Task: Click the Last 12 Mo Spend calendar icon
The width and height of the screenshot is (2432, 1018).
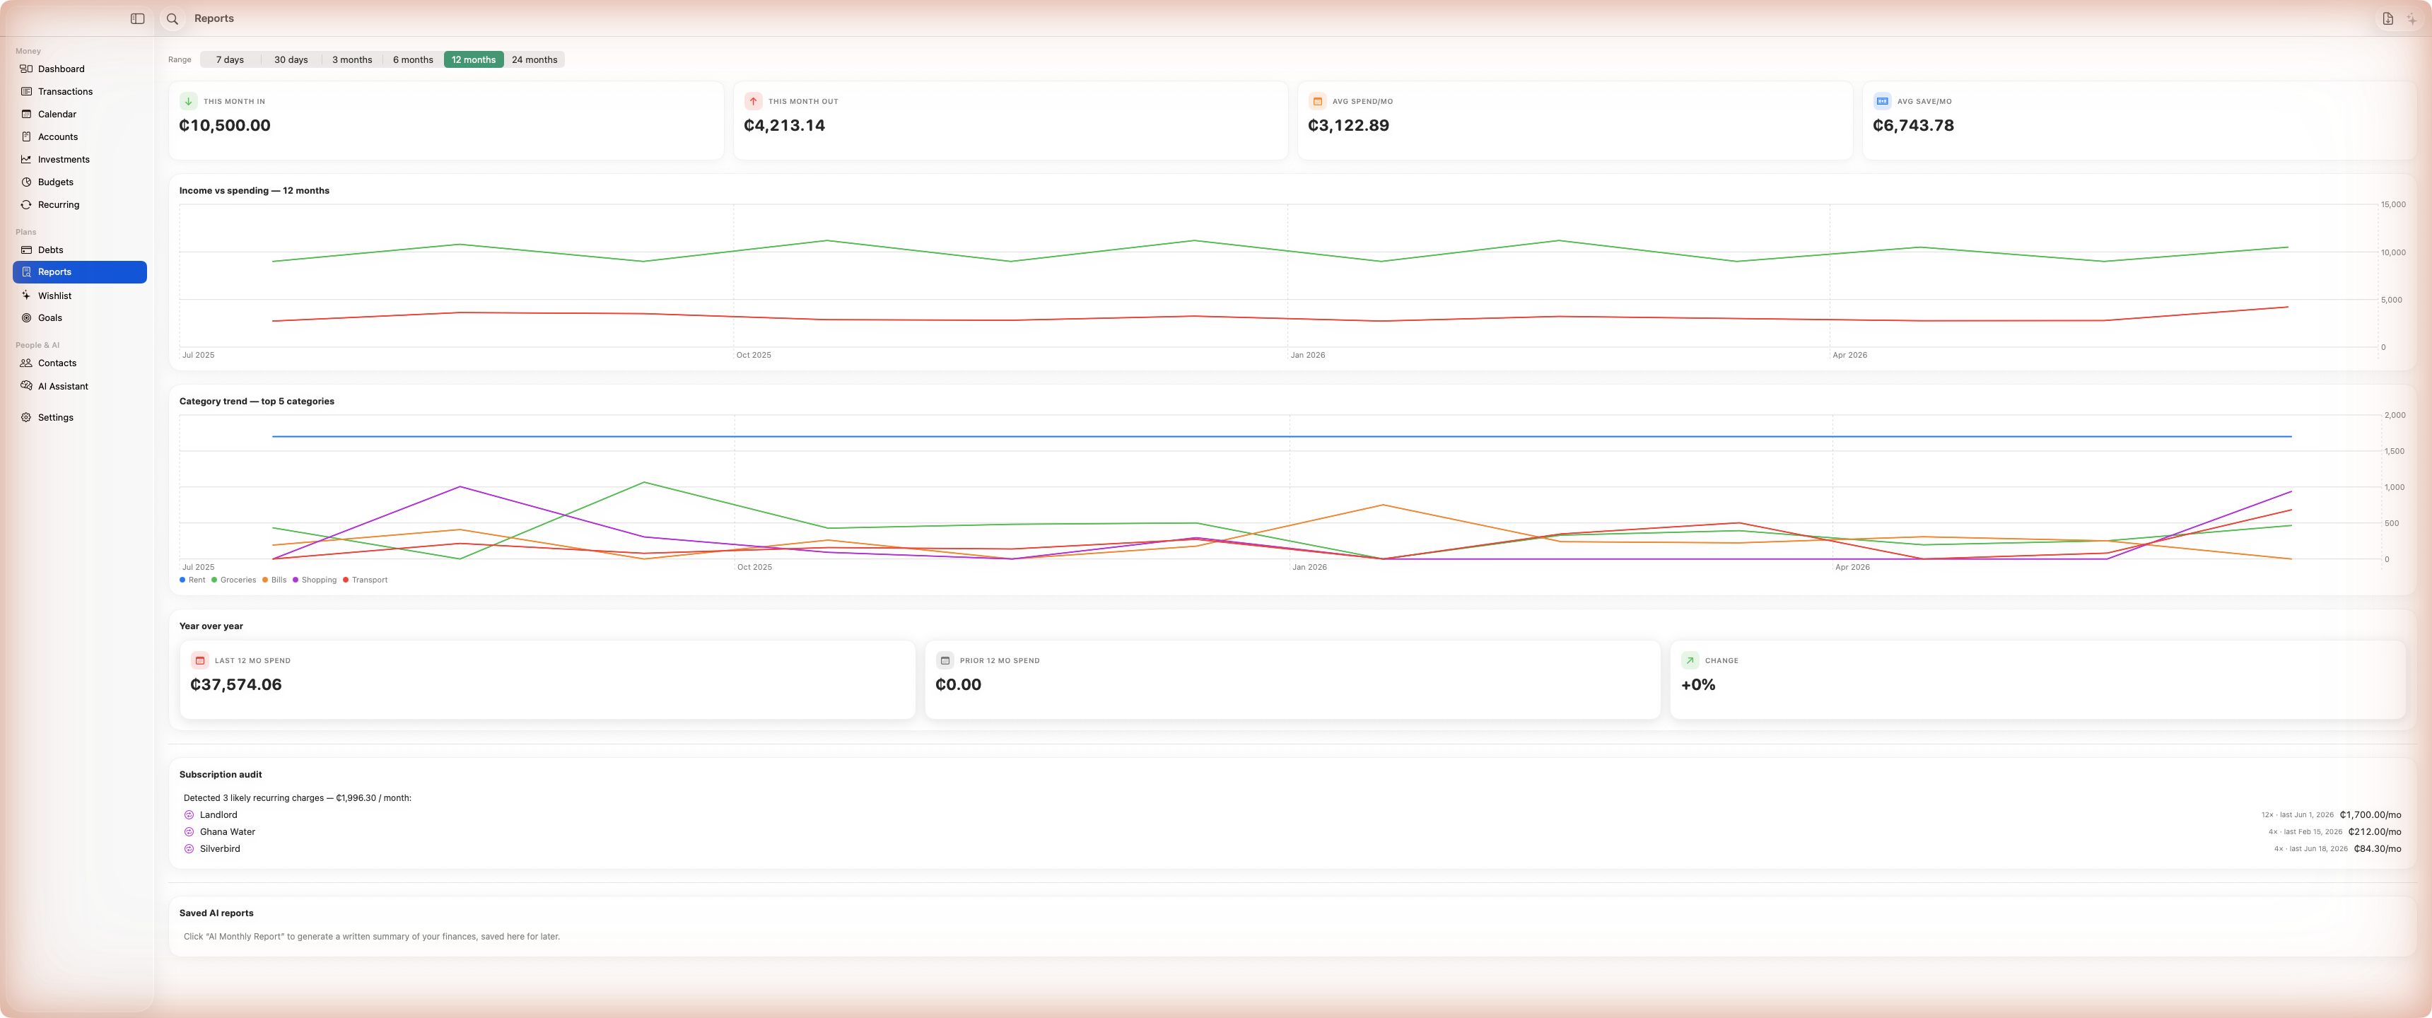Action: [x=200, y=661]
